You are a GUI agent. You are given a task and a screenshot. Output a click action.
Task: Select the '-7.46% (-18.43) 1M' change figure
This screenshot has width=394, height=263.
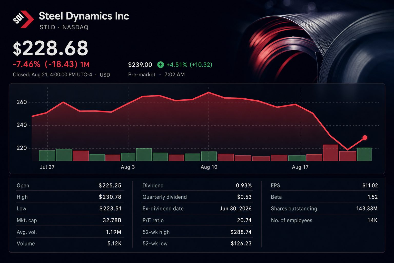[51, 64]
